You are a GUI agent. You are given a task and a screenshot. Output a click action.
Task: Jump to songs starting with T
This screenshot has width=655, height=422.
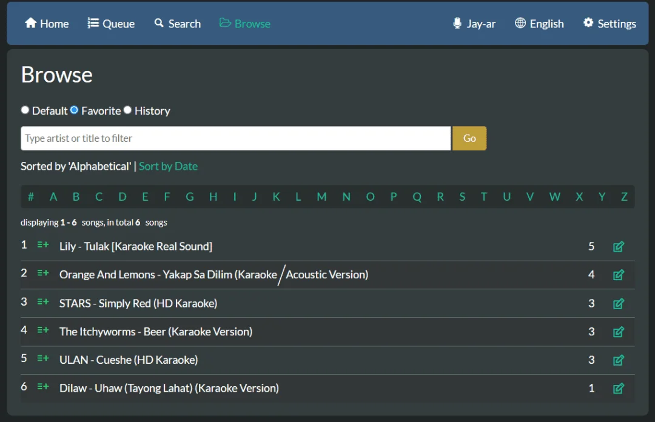coord(484,196)
